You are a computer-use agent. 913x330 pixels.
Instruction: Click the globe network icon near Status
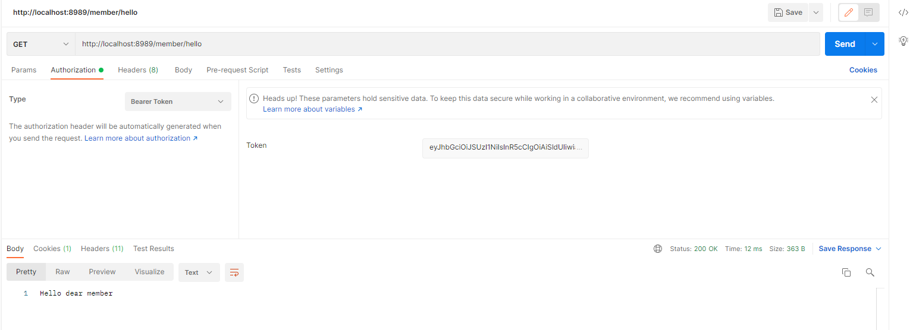click(x=658, y=249)
